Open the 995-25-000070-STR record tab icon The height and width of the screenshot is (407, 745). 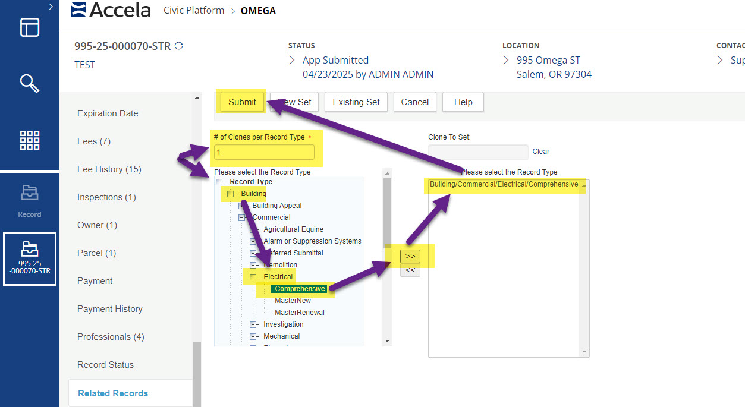coord(30,258)
